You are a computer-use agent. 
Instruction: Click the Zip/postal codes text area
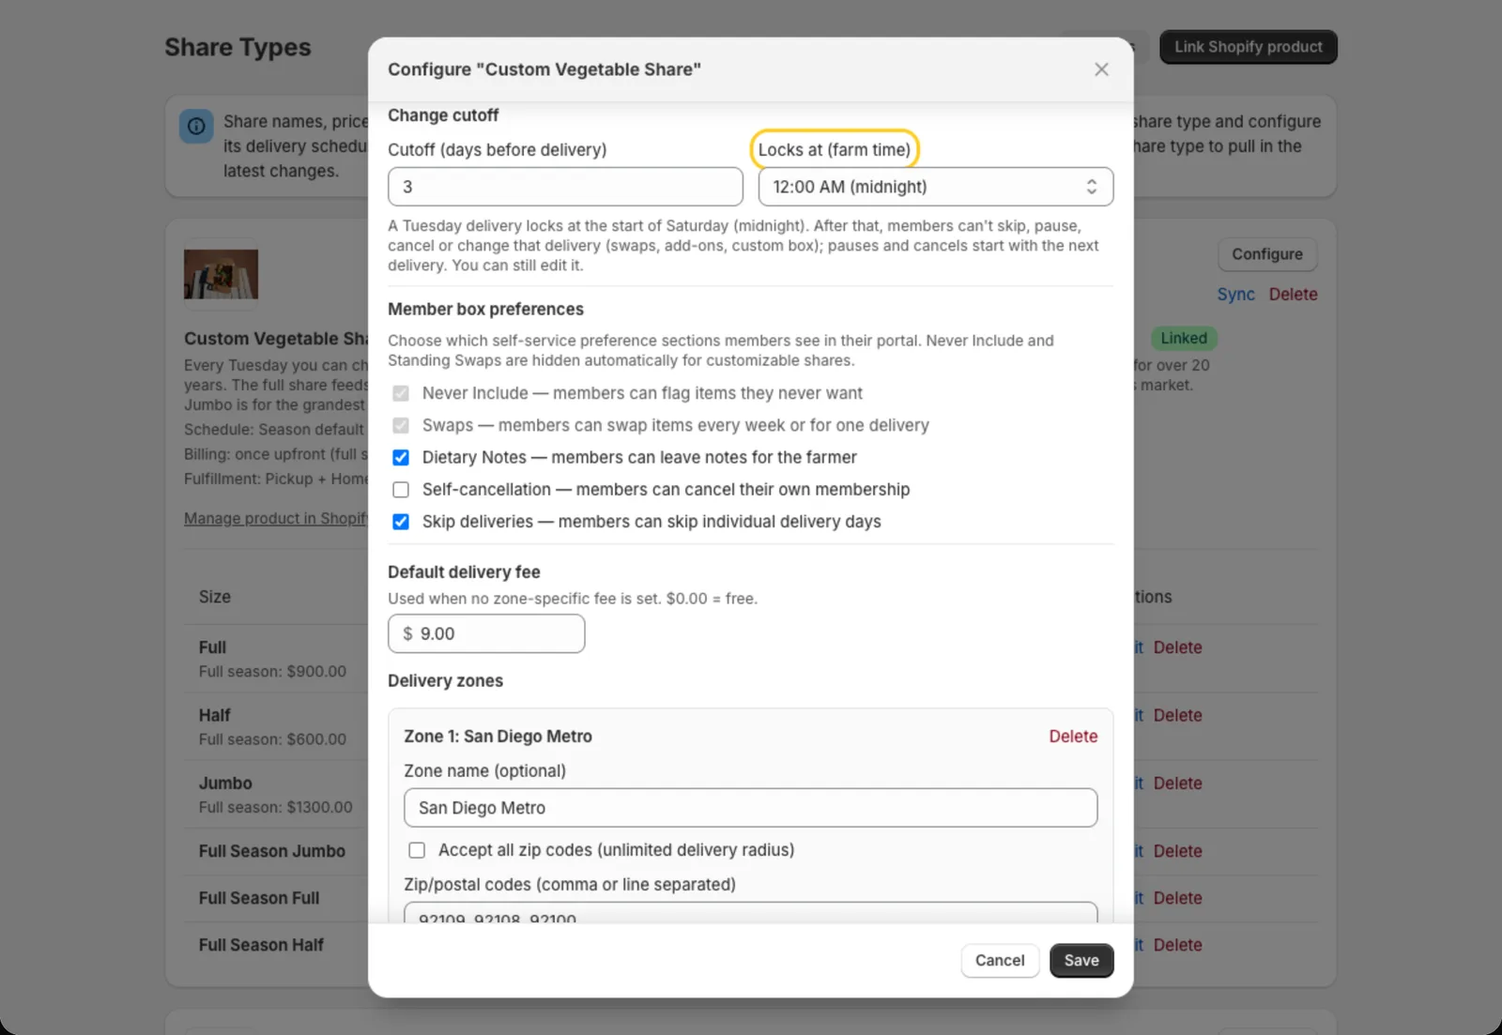coord(750,914)
